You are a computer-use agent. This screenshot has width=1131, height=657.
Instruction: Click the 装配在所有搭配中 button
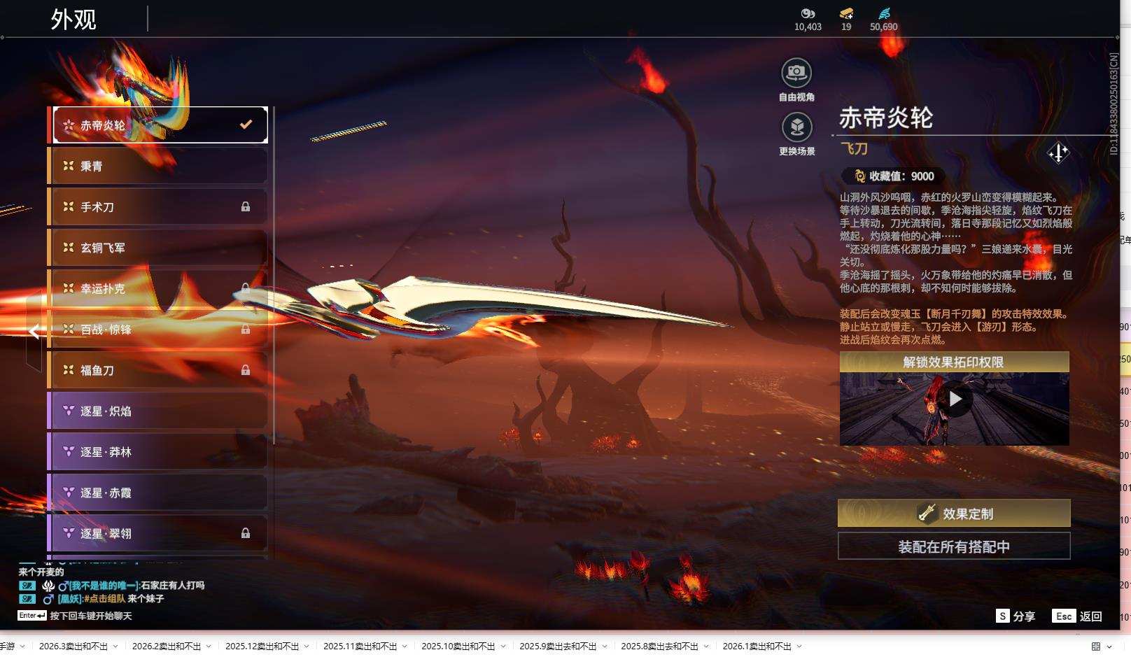point(953,546)
